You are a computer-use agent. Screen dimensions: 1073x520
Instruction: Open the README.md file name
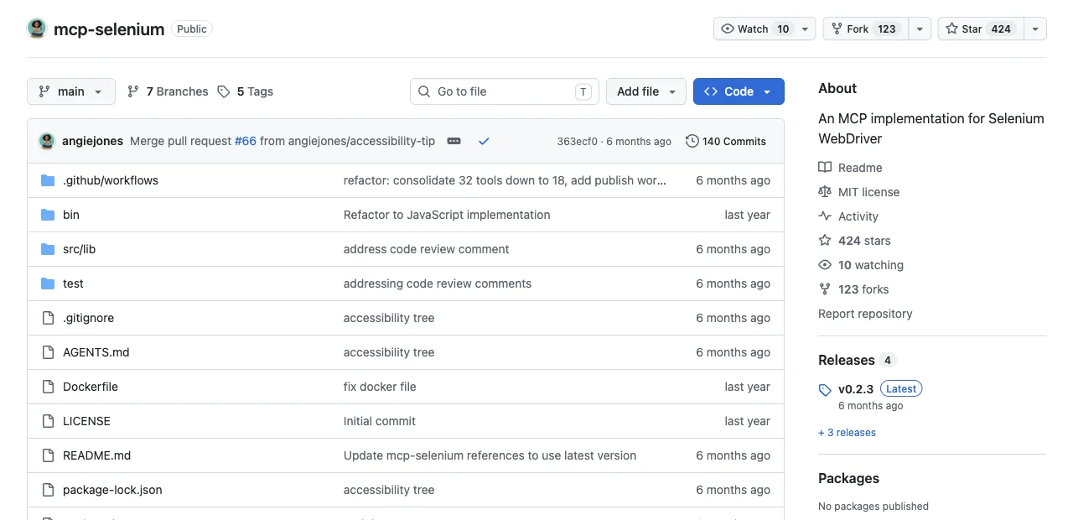(97, 455)
